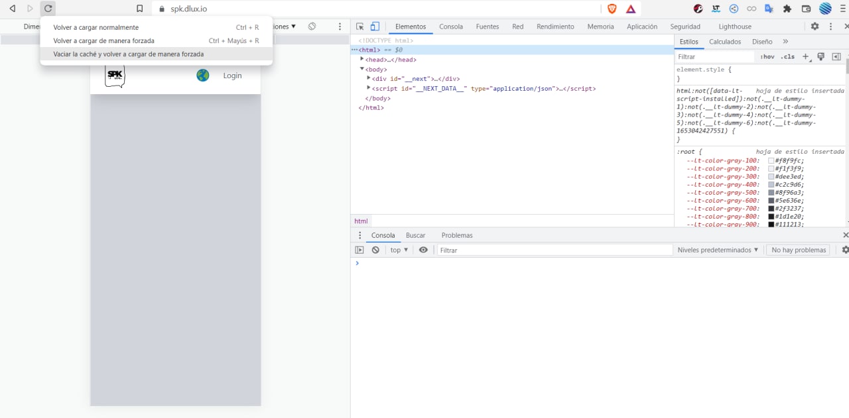The height and width of the screenshot is (418, 849).
Task: Open the red key extension icon
Action: pos(698,9)
